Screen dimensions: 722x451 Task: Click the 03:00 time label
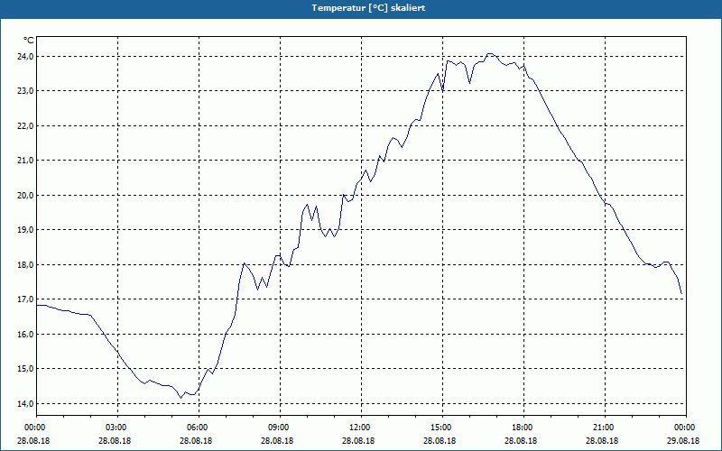pos(116,428)
